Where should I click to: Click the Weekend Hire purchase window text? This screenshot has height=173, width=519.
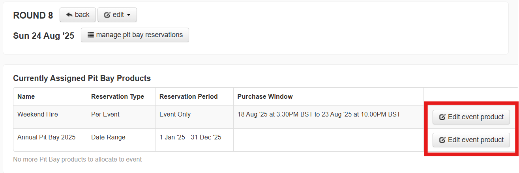tap(319, 115)
